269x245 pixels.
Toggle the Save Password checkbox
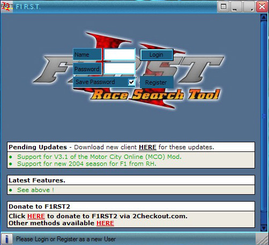point(131,82)
